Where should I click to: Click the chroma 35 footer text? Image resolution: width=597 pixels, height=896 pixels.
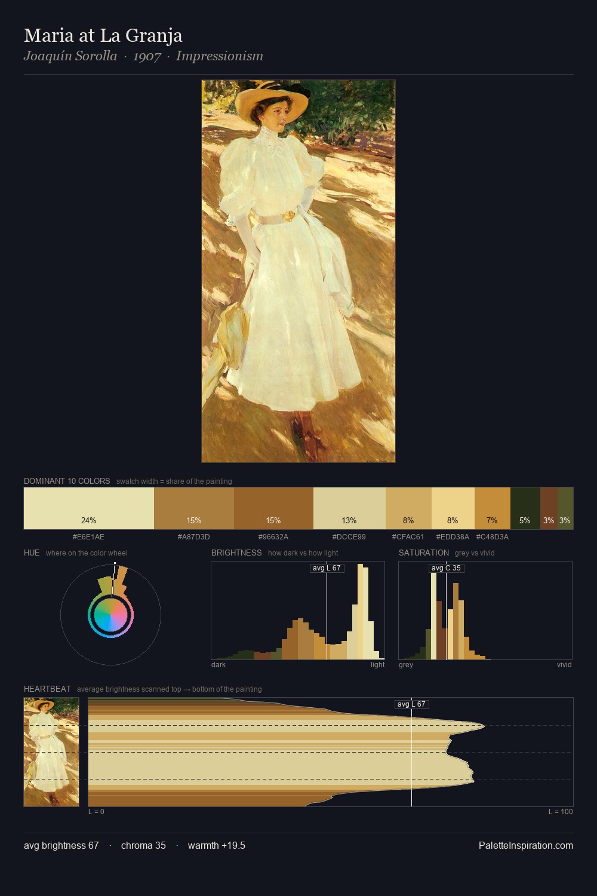click(x=143, y=845)
